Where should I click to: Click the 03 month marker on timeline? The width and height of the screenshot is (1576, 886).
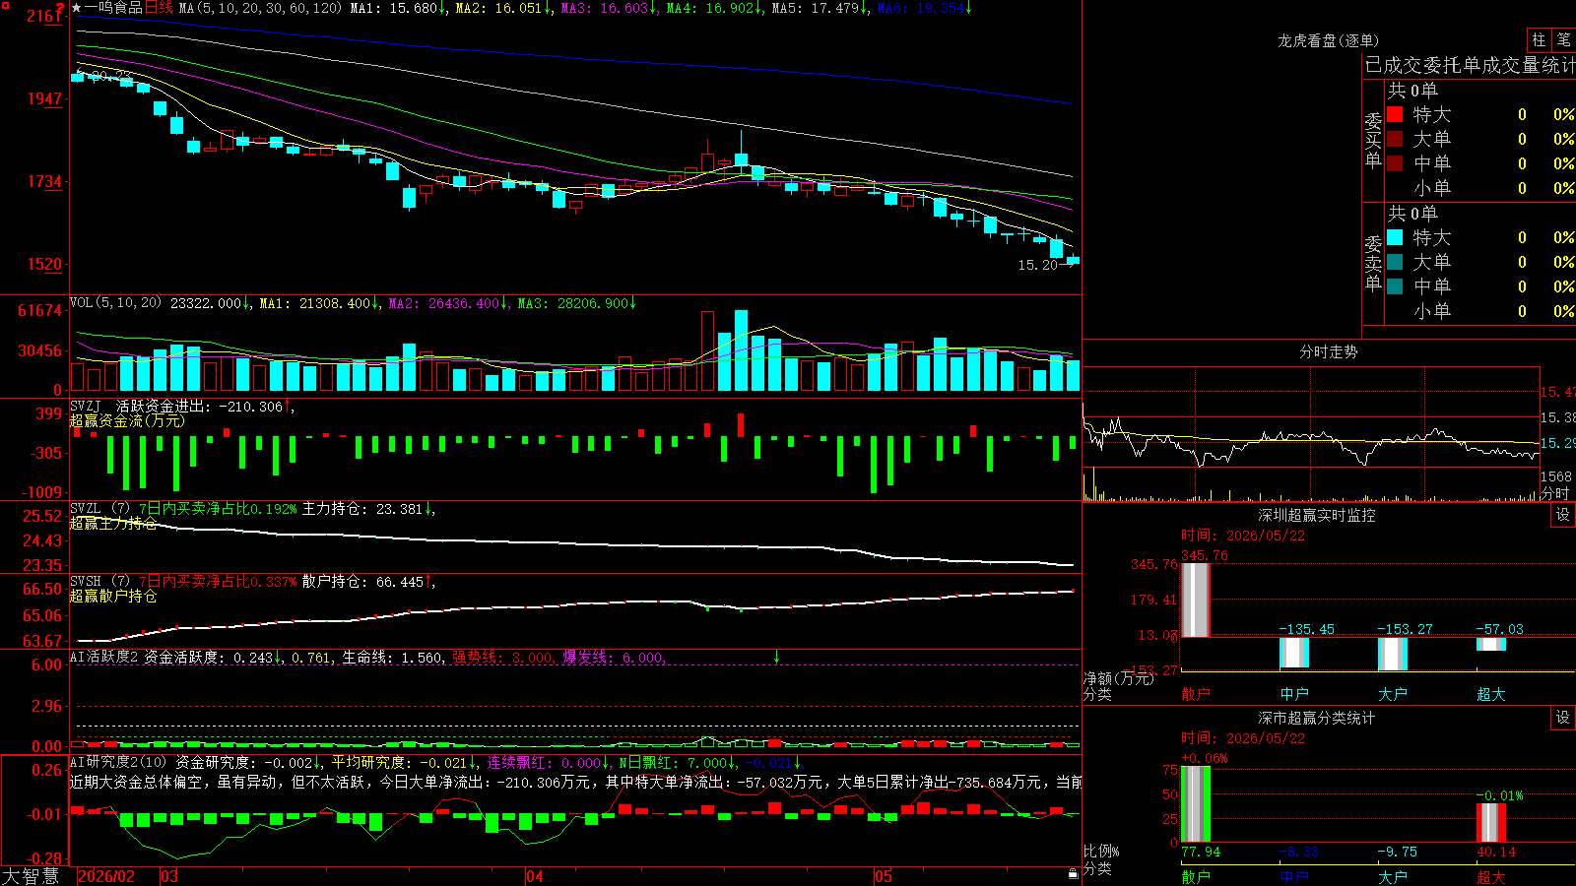click(x=169, y=876)
